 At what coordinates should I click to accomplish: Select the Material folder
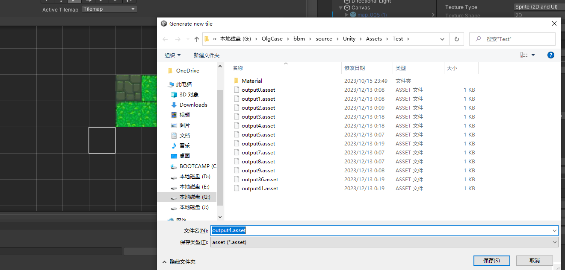pyautogui.click(x=251, y=81)
